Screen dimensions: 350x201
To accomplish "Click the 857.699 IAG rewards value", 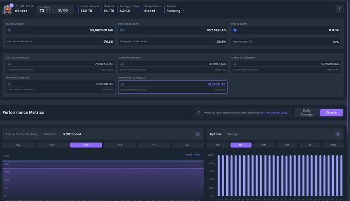I will click(216, 30).
